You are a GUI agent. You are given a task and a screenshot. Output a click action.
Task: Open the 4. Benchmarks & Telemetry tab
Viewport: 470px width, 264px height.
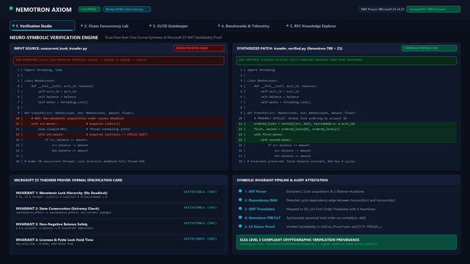243,26
